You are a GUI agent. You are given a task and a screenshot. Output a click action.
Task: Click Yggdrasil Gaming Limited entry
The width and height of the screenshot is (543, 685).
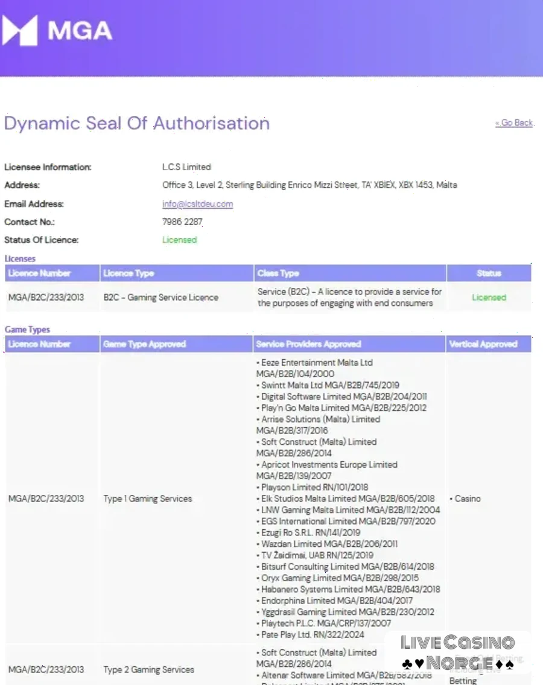[x=346, y=612]
